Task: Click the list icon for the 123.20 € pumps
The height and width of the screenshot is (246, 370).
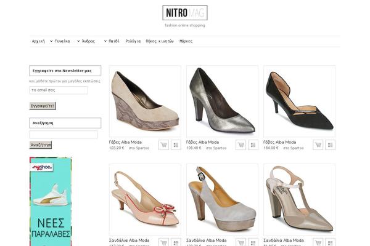Action: click(176, 145)
